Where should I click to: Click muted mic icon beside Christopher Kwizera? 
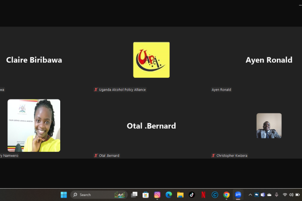pyautogui.click(x=213, y=156)
